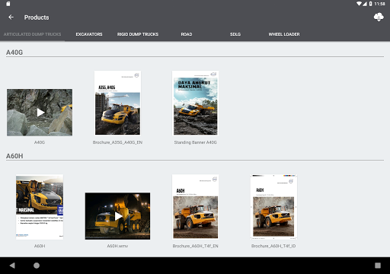Play the A40G quarry video
390x274 pixels.
pyautogui.click(x=40, y=113)
